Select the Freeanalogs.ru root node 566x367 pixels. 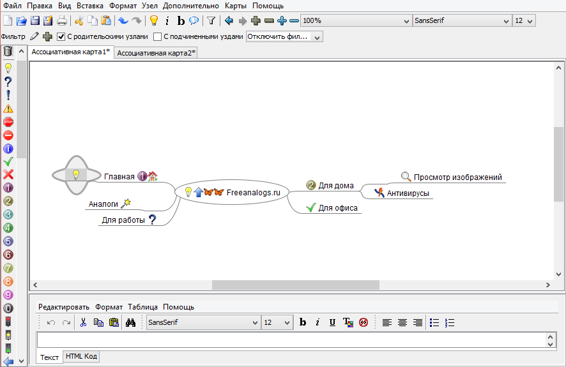click(x=232, y=192)
